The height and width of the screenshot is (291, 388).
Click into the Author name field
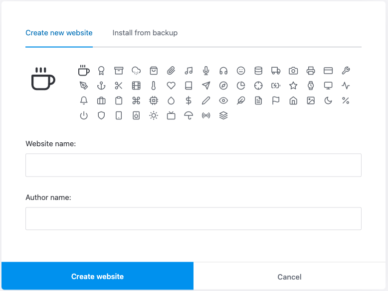[193, 219]
